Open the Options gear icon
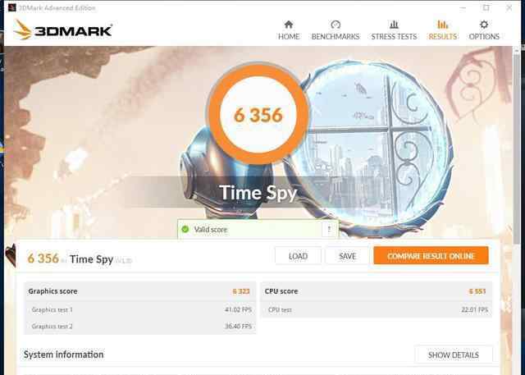Image resolution: width=525 pixels, height=375 pixels. point(484,25)
